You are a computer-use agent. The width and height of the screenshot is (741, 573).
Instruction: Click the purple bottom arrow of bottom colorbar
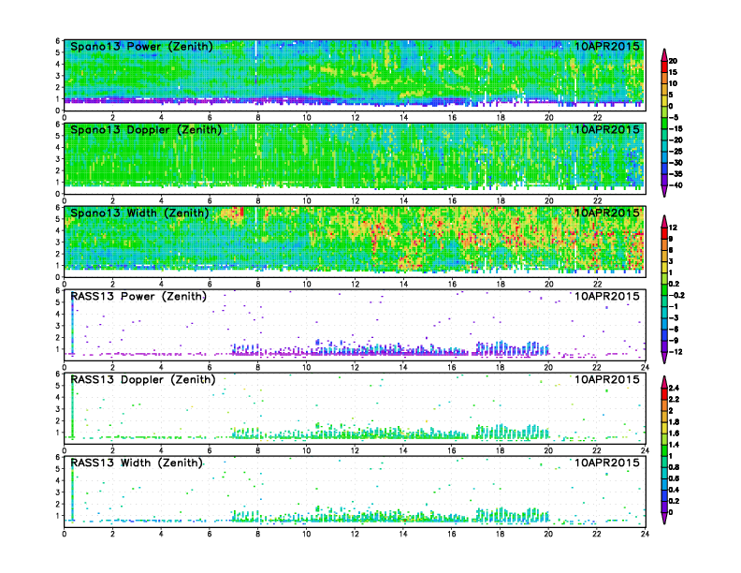(664, 518)
